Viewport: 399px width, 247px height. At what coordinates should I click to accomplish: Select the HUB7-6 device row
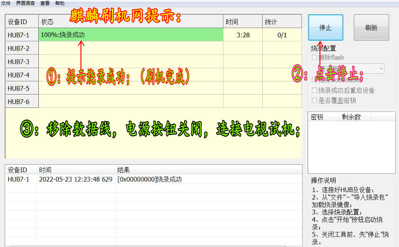(19, 101)
